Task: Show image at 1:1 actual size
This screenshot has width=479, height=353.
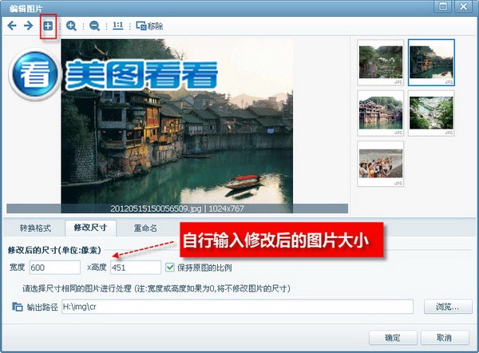Action: (117, 26)
